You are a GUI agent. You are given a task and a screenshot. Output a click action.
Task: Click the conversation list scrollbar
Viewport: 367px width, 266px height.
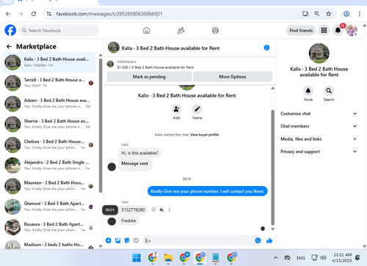(101, 126)
